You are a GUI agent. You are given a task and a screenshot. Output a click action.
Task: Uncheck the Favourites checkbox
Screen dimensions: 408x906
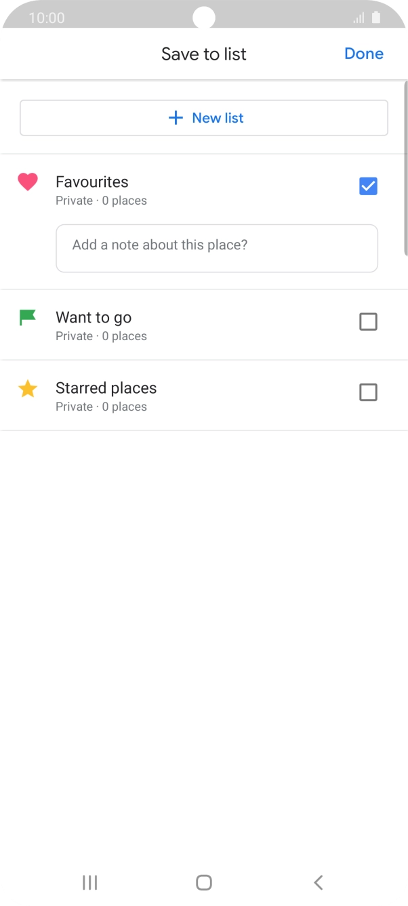pyautogui.click(x=368, y=186)
